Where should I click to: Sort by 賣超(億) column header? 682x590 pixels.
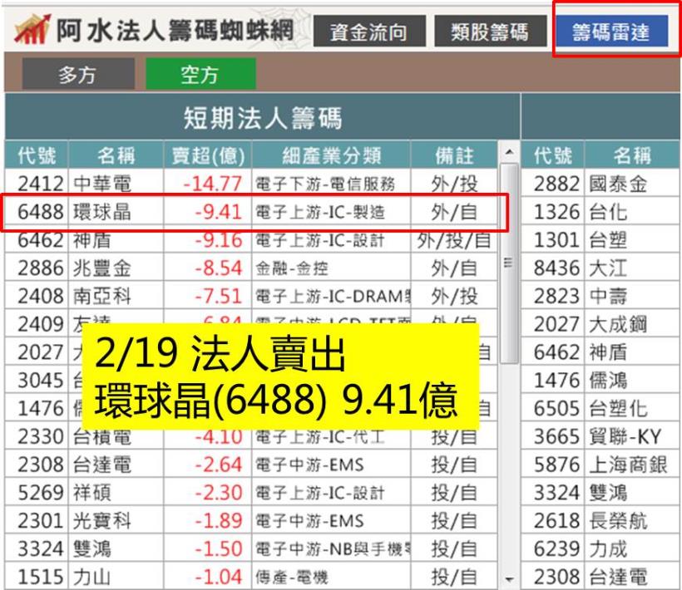click(208, 155)
